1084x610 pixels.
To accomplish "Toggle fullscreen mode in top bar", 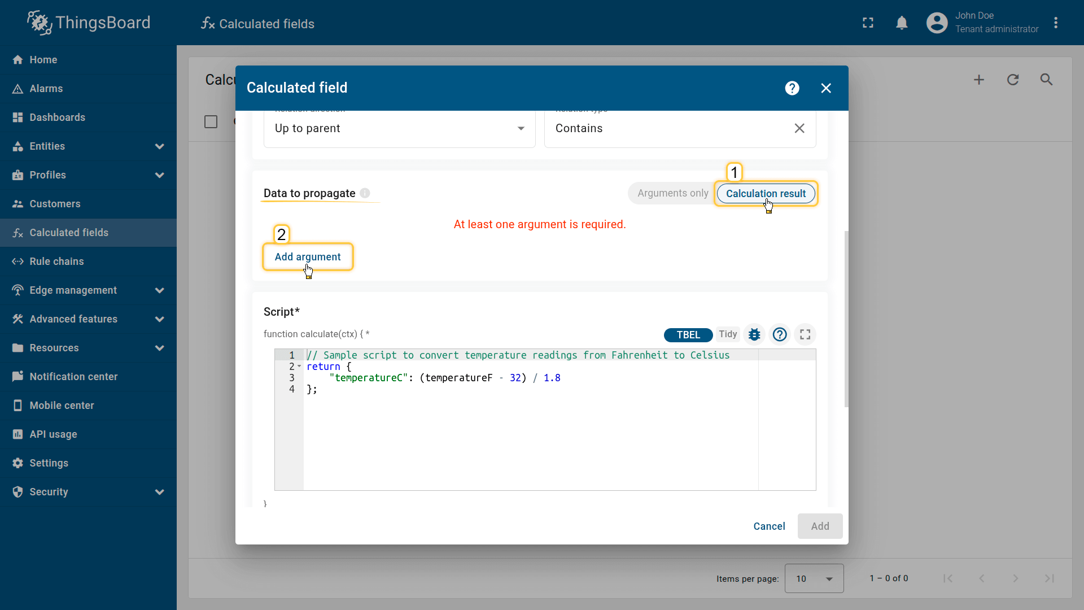I will click(868, 23).
